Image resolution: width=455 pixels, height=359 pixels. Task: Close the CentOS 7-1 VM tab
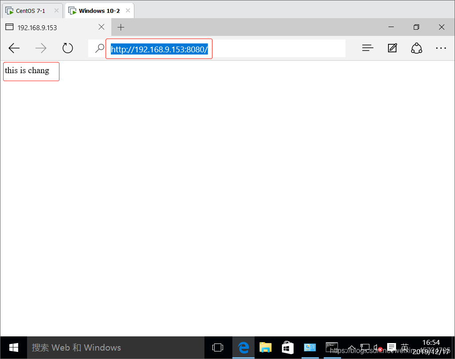point(57,11)
